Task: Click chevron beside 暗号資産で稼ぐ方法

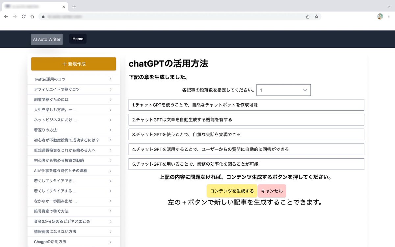Action: point(110,211)
